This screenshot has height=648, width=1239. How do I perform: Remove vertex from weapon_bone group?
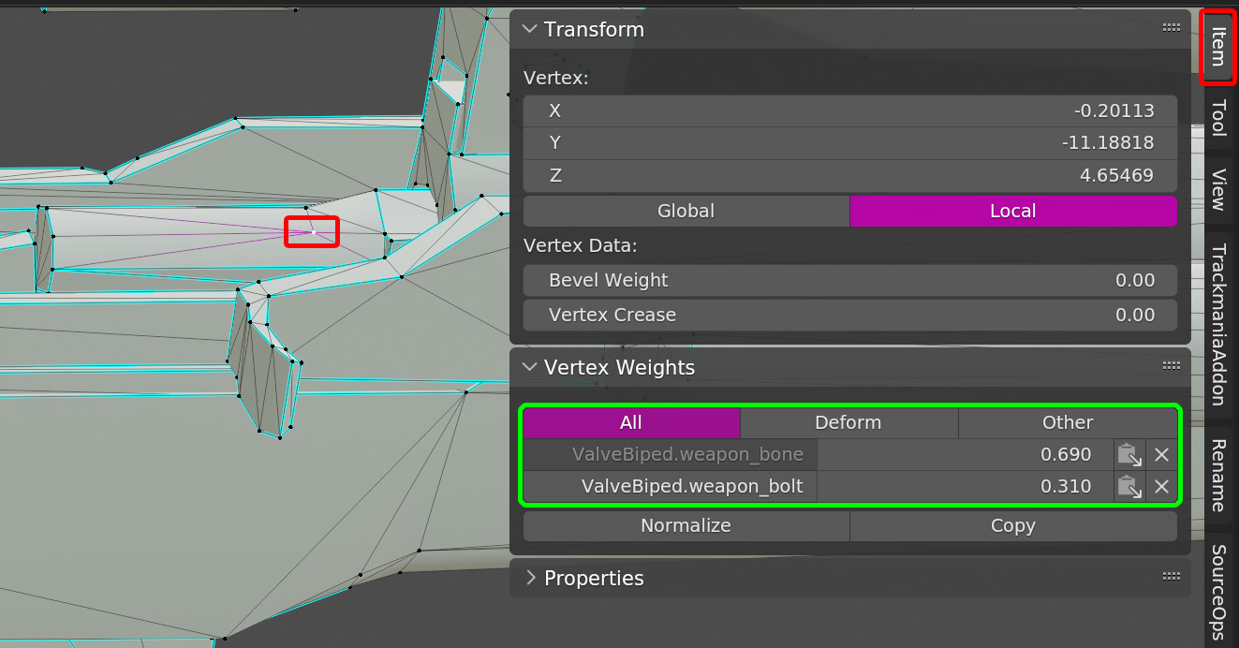[1161, 455]
